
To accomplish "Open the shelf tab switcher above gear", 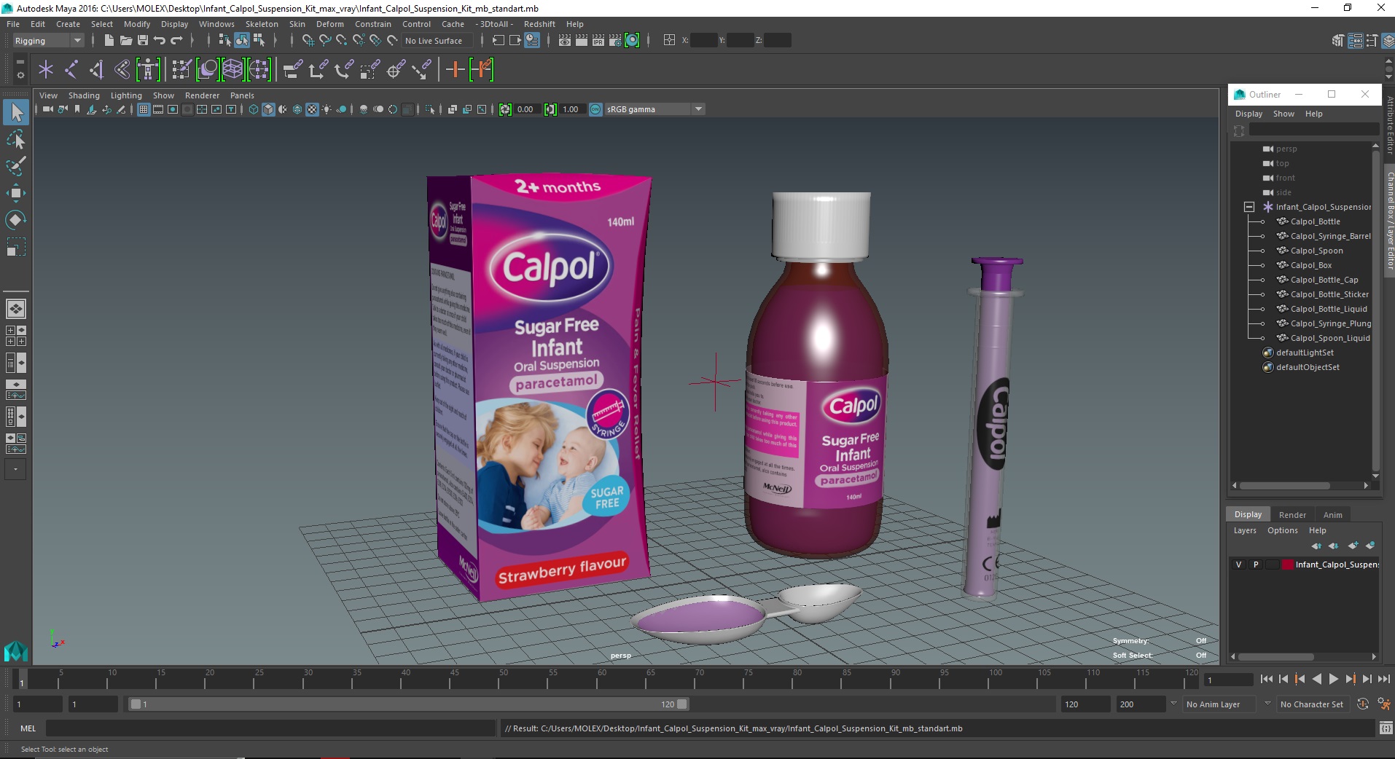I will pyautogui.click(x=20, y=62).
